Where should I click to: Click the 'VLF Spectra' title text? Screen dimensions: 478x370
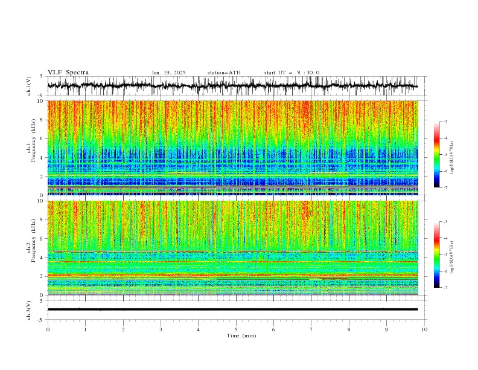[68, 73]
